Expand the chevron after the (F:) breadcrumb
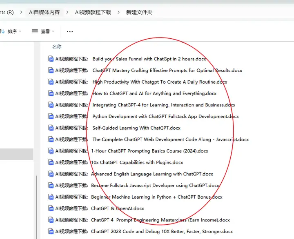 click(21, 12)
